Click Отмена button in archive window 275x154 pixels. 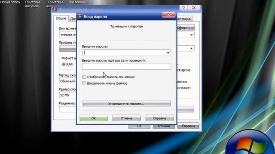point(164,126)
